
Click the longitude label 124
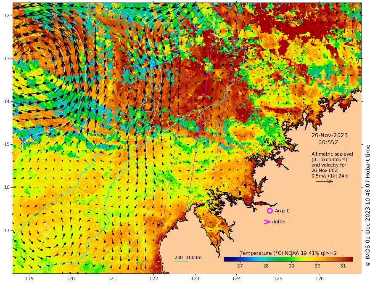point(236,279)
